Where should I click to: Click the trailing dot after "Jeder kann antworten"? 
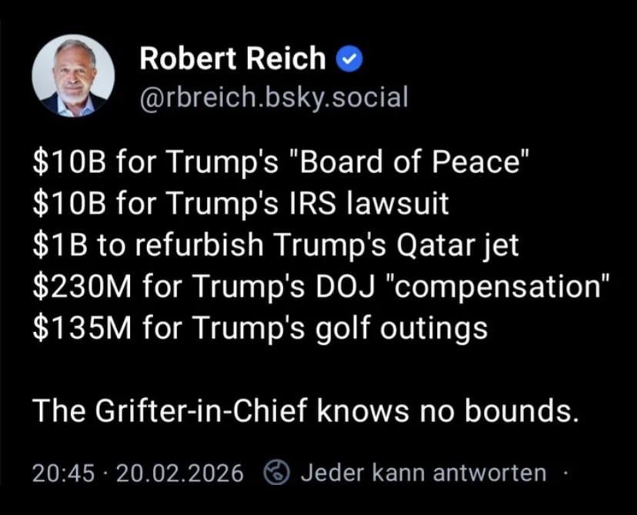click(x=567, y=473)
